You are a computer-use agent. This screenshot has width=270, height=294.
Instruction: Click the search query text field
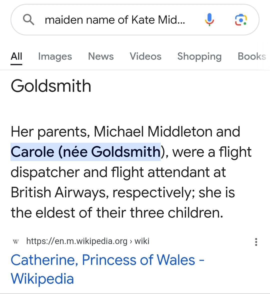115,20
